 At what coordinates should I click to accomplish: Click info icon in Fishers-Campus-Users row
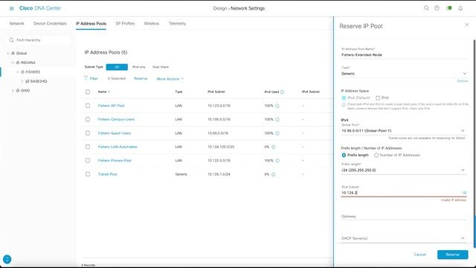pos(277,119)
